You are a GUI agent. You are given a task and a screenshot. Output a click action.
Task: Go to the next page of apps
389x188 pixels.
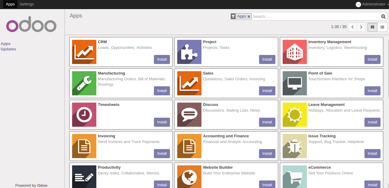click(x=361, y=27)
